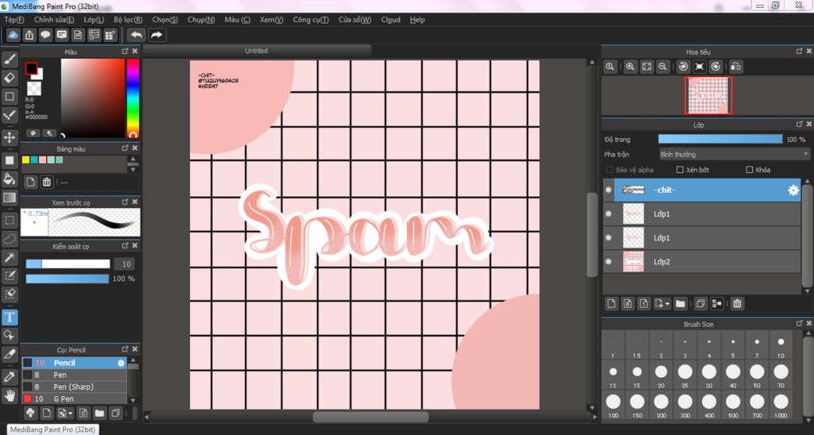Select the Bucket fill tool
The height and width of the screenshot is (435, 814).
(10, 179)
